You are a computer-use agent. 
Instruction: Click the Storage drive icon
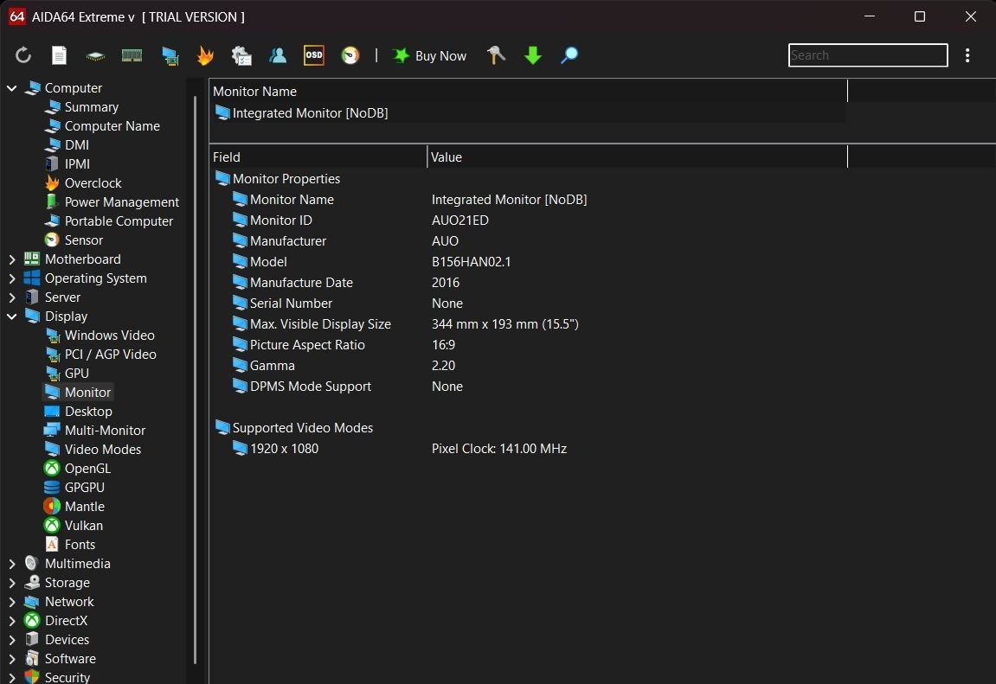point(32,583)
